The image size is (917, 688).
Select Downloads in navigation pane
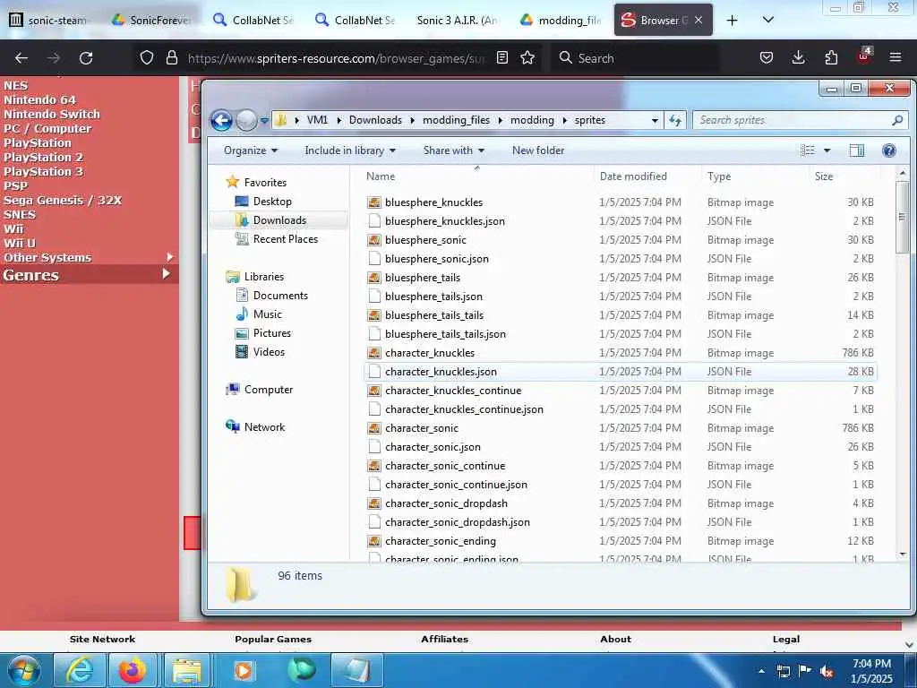(279, 220)
